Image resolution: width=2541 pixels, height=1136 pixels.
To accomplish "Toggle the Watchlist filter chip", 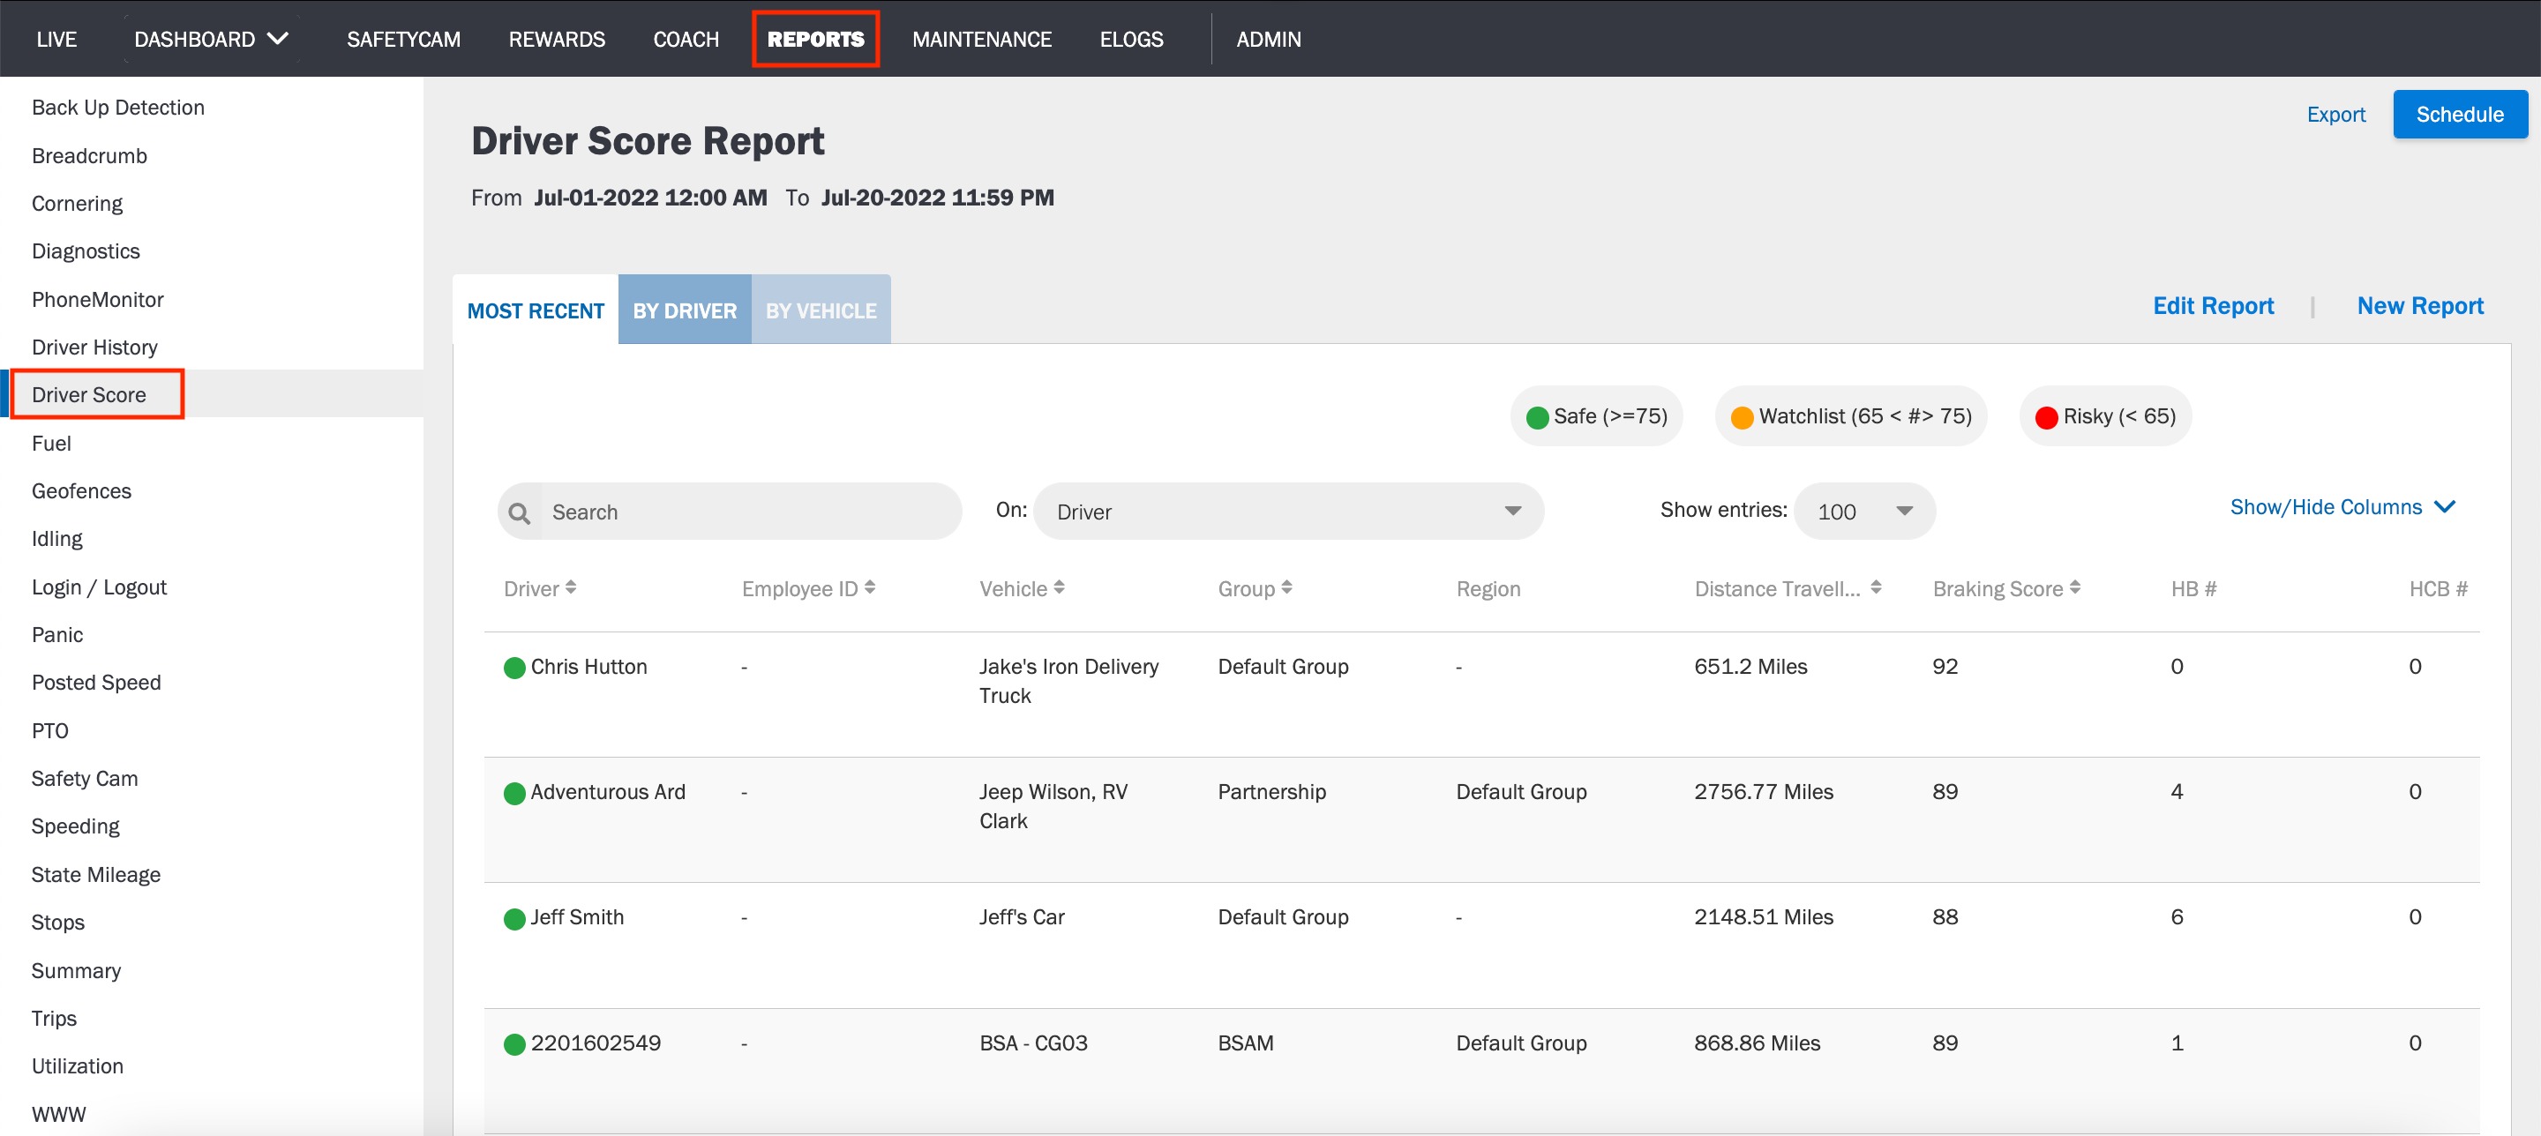I will pyautogui.click(x=1850, y=416).
